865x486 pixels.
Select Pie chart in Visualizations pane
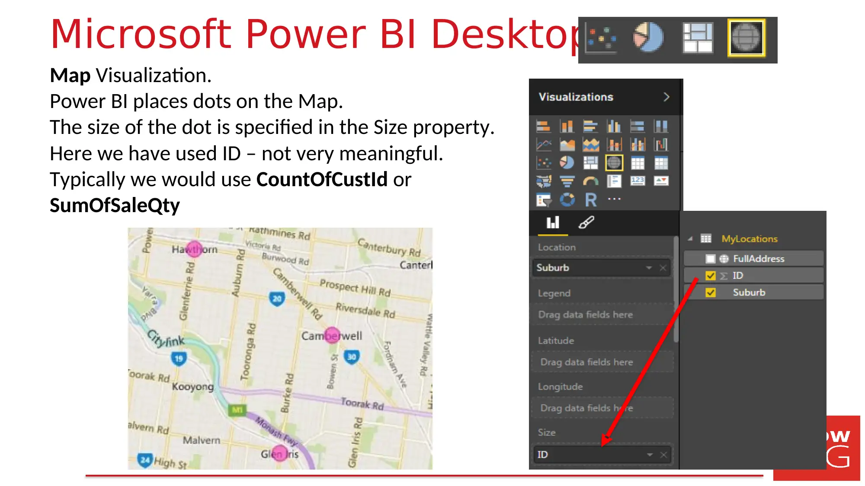click(567, 163)
